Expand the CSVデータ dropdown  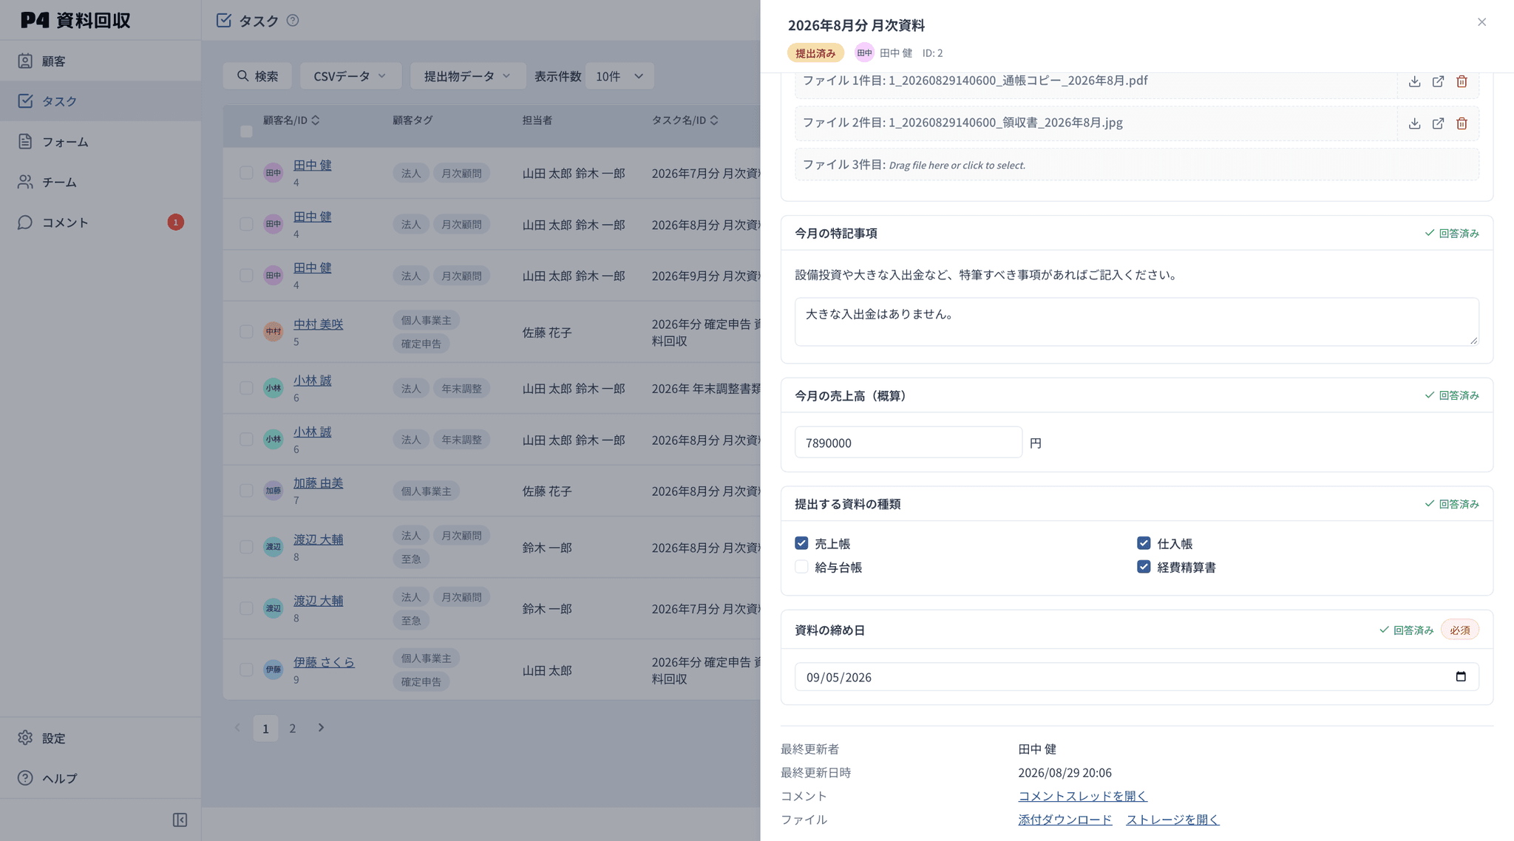click(350, 76)
